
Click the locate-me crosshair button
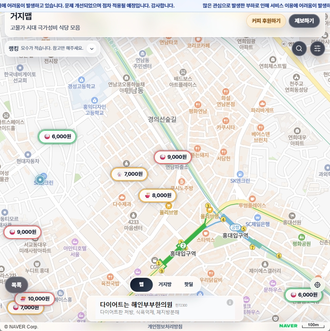click(x=317, y=285)
